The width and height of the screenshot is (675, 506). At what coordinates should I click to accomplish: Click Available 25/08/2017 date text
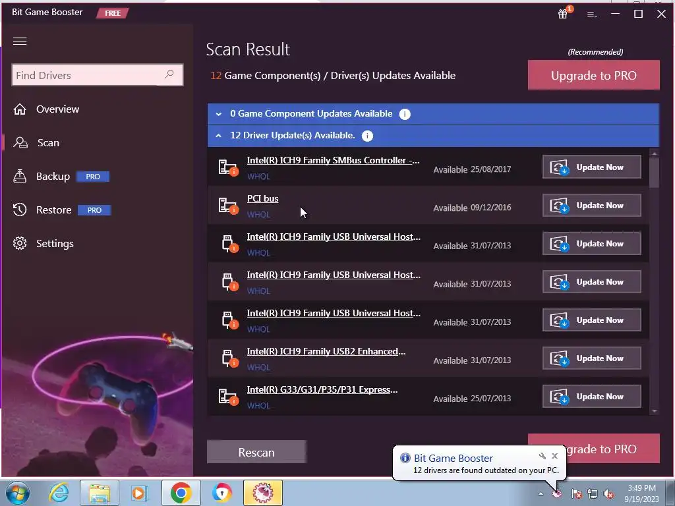(x=472, y=169)
